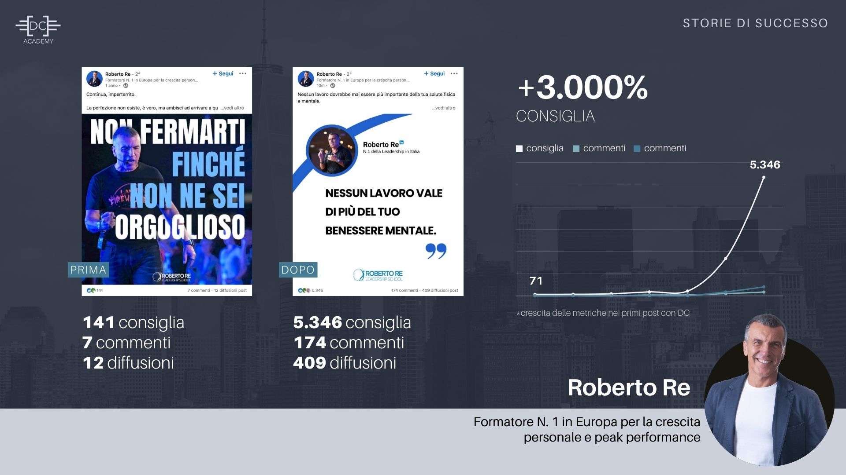Click the chart data point at the 5.346 peak
Viewport: 846px width, 475px height.
[764, 178]
